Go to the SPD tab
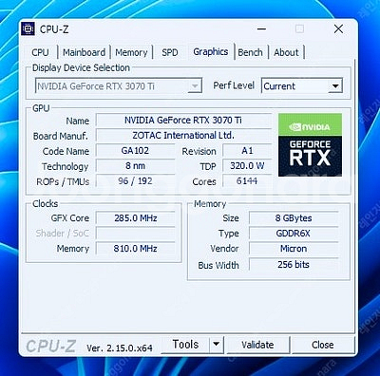This screenshot has height=376, width=380. 170,52
